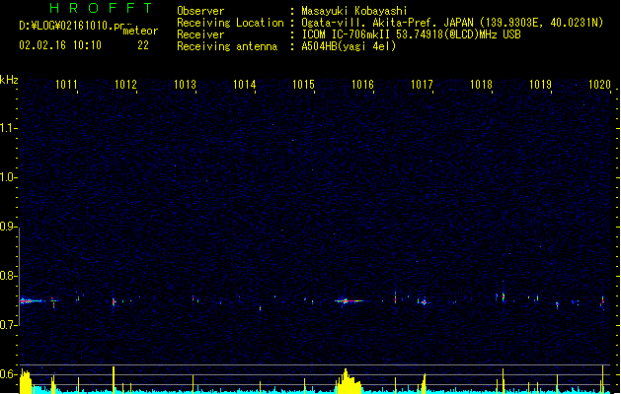Click the meteor echo cluster just after 1017
The width and height of the screenshot is (621, 394).
click(423, 302)
